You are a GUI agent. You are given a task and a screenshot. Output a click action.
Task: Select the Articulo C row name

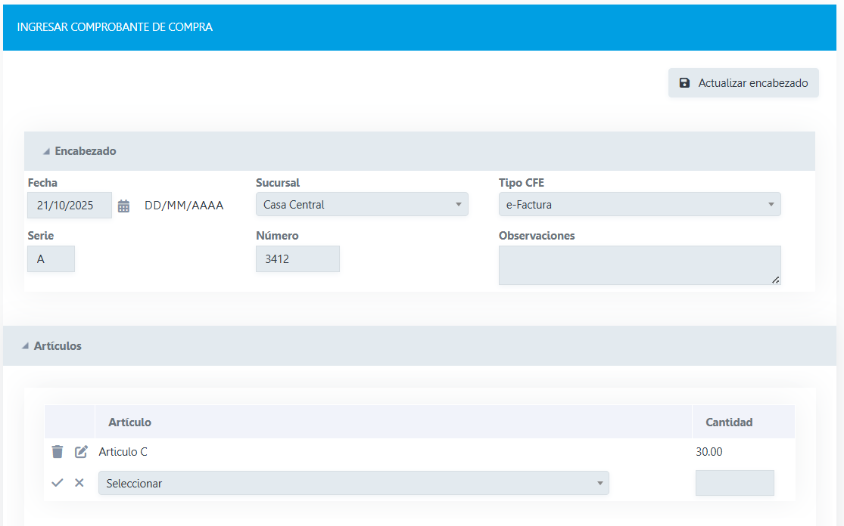coord(123,452)
